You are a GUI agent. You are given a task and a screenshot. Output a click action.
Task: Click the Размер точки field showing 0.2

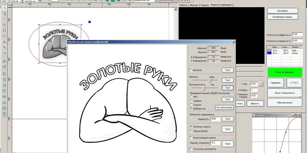215,143
